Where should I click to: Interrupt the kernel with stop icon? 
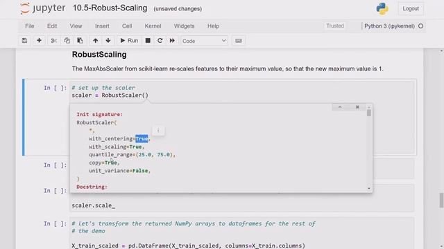pos(148,41)
